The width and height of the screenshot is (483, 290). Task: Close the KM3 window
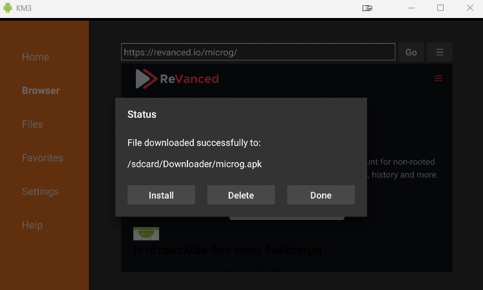469,8
